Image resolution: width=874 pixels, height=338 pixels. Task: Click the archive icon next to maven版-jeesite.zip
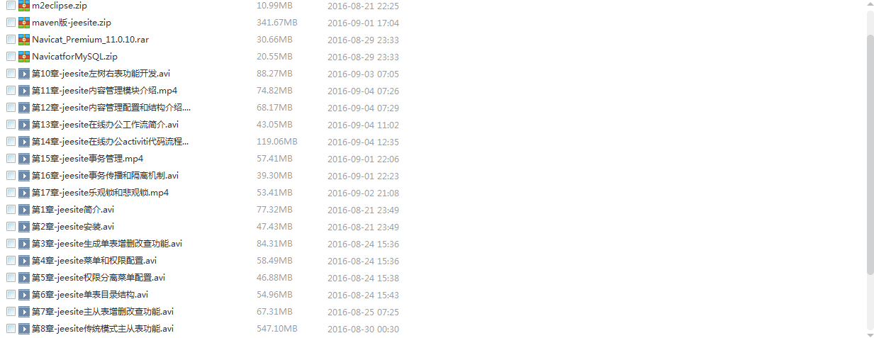(x=24, y=23)
